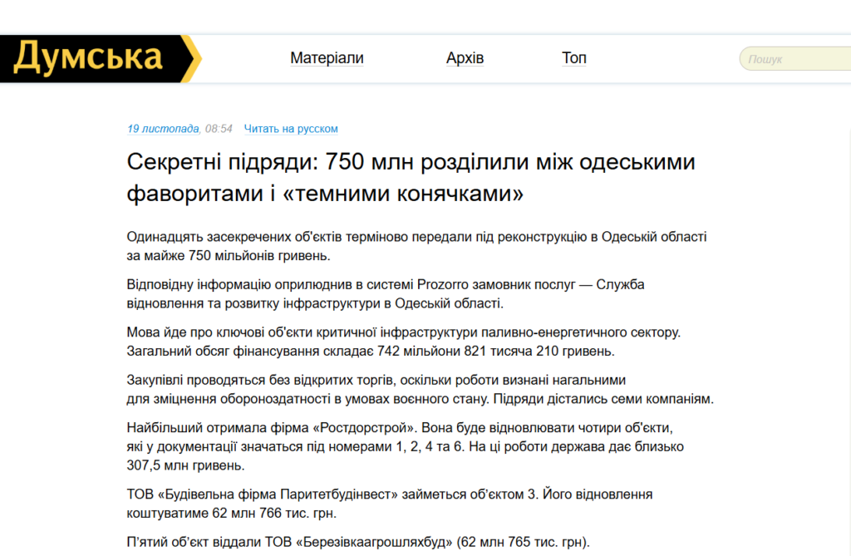Open the Топ menu item

(x=573, y=58)
